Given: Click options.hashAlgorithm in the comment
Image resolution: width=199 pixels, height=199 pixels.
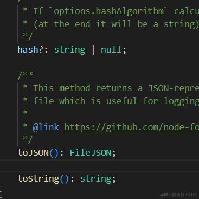Looking at the screenshot, I should click(108, 11).
